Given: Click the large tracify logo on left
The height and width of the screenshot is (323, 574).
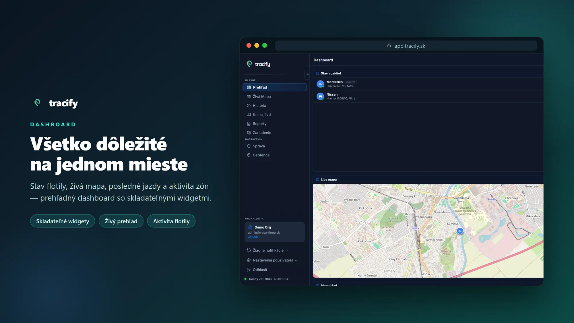Looking at the screenshot, I should coord(56,103).
